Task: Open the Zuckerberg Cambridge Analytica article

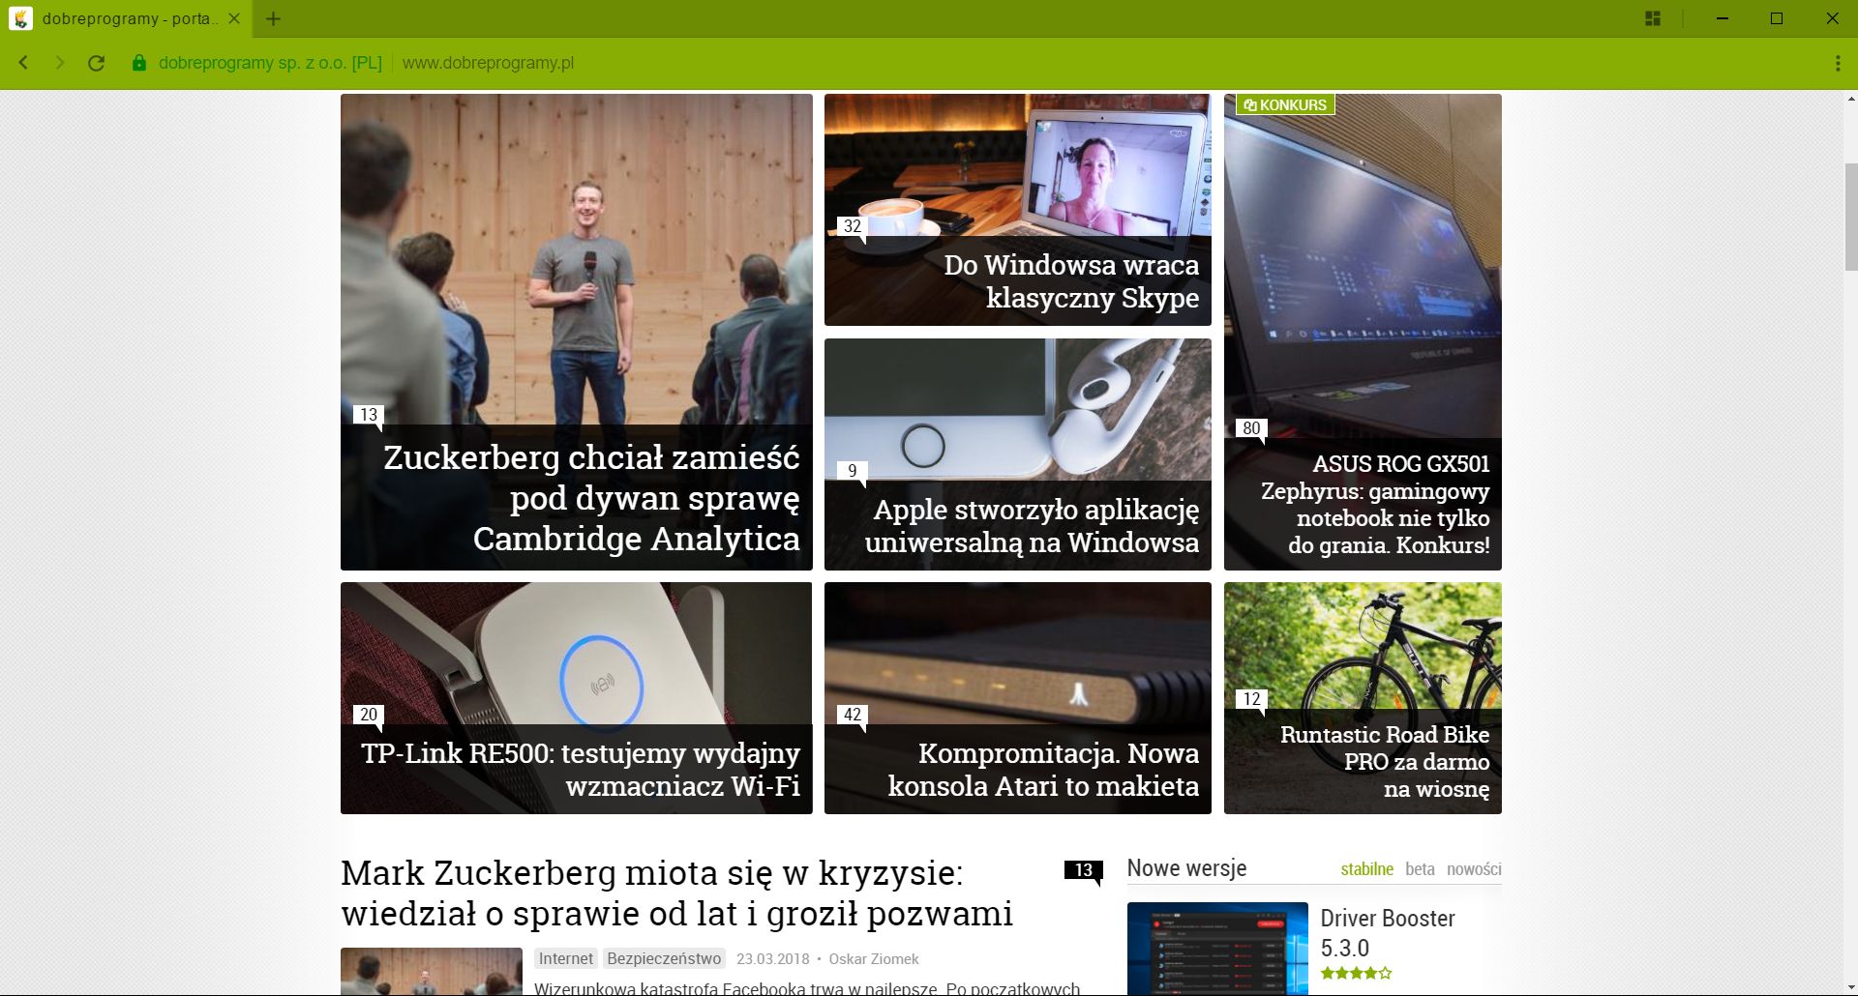Action: [590, 498]
